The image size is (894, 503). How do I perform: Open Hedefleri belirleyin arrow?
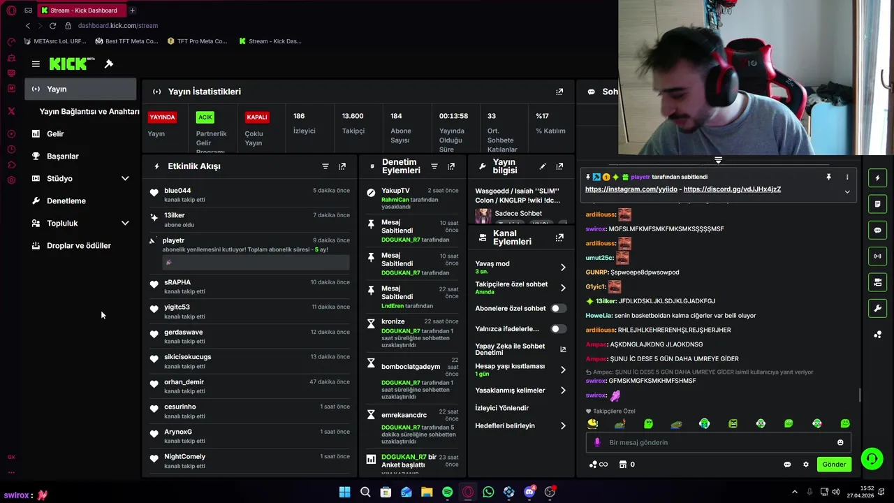point(563,425)
